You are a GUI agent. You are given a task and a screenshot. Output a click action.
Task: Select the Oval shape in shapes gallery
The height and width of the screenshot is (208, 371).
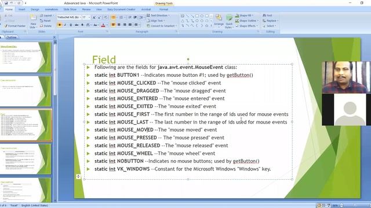202,16
